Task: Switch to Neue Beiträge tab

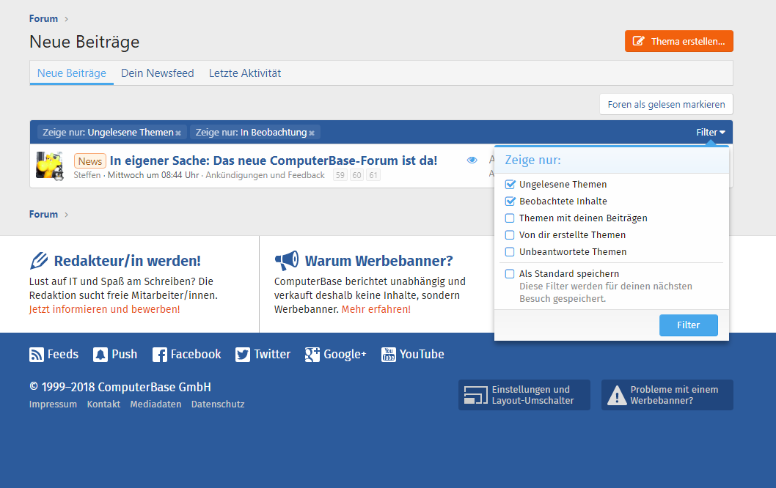Action: coord(72,73)
